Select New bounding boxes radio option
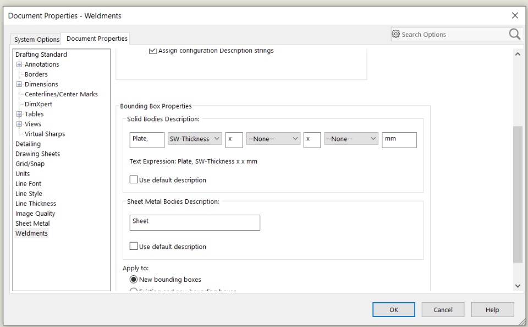Screen dimensions: 528x327 [x=134, y=280]
